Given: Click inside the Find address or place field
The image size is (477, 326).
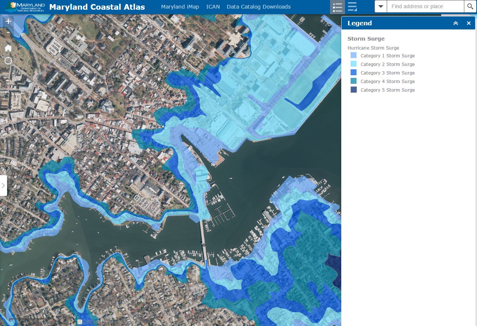Looking at the screenshot, I should coord(425,6).
